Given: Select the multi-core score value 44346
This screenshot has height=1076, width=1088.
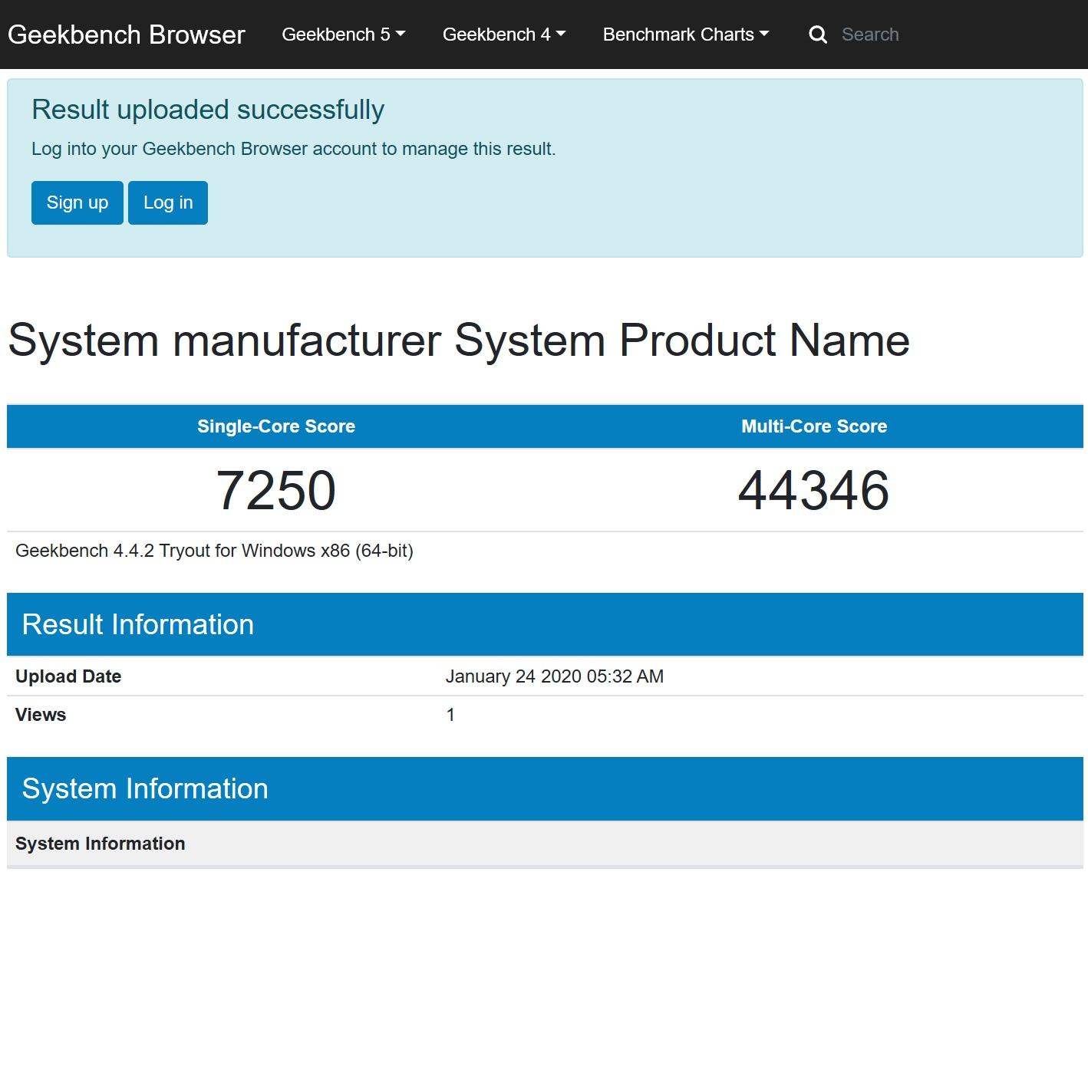Looking at the screenshot, I should (814, 490).
